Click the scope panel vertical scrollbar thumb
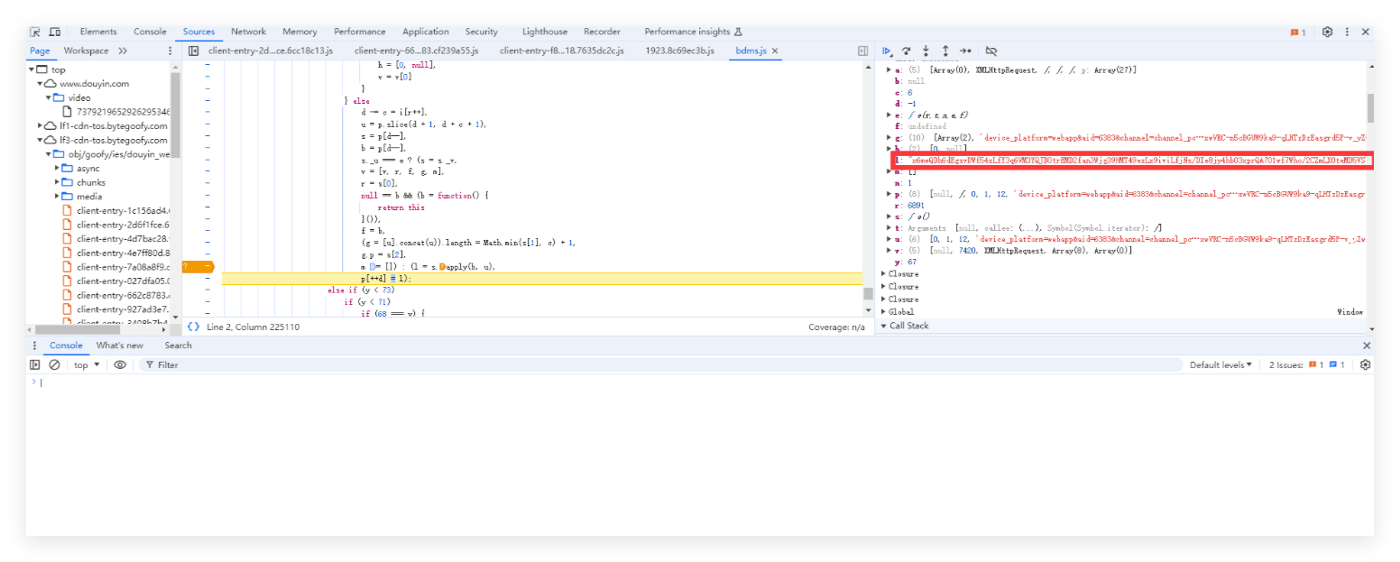 click(x=1370, y=107)
